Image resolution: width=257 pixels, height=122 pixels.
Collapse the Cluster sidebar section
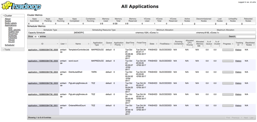tap(8, 16)
